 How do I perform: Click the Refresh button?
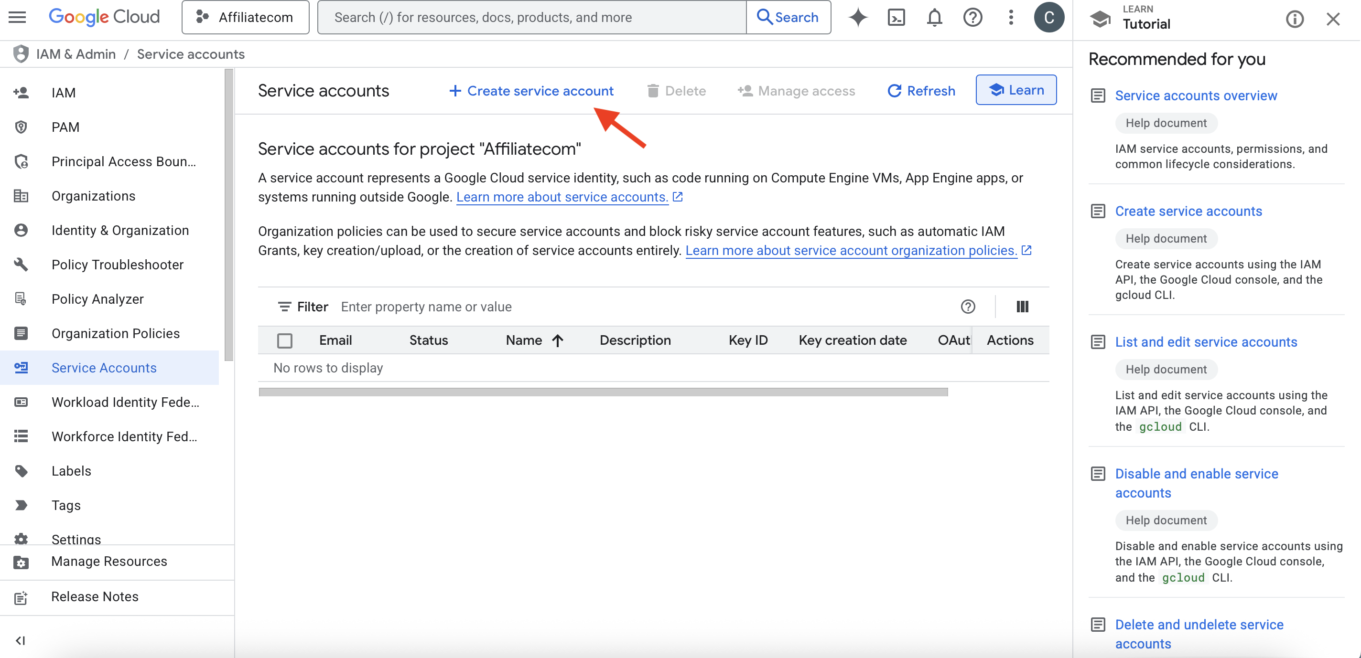tap(921, 91)
